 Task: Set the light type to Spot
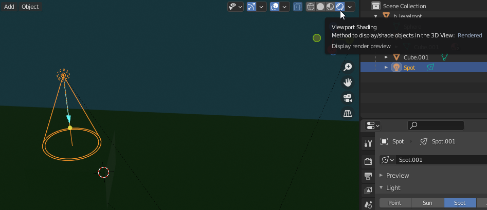point(460,203)
